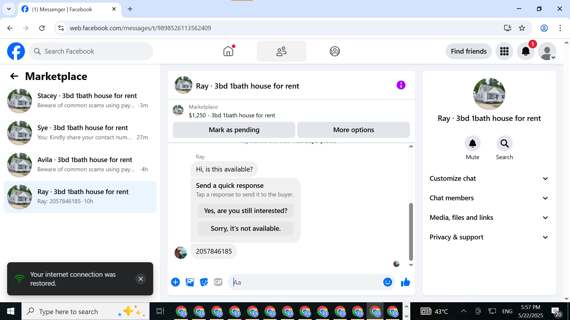Screen dimensions: 570x320
Task: Open the Friends tab icon
Action: pos(281,51)
